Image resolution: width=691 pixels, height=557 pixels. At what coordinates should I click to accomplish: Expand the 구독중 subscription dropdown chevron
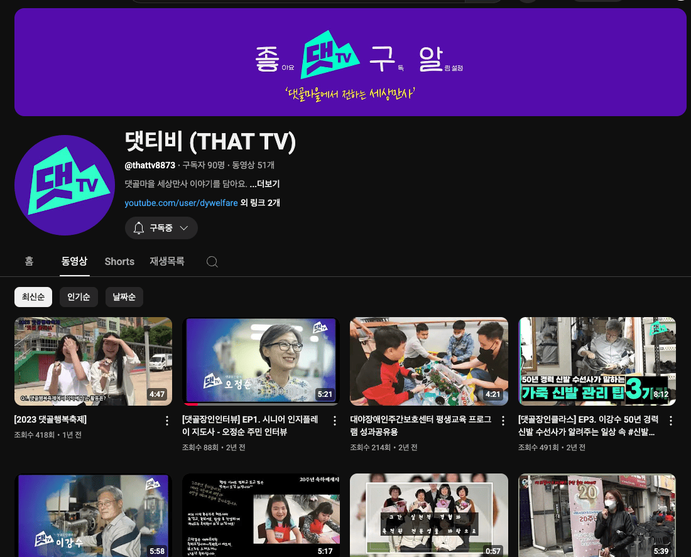coord(184,228)
